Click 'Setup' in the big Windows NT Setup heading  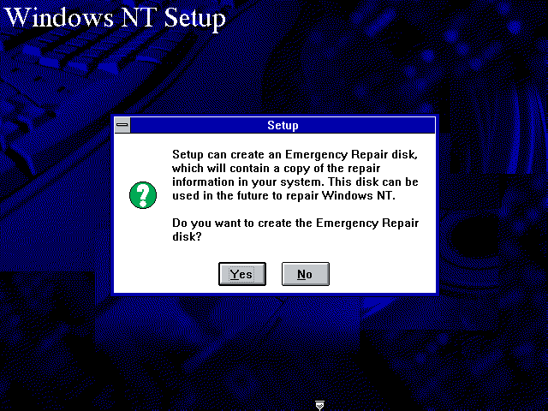point(194,18)
